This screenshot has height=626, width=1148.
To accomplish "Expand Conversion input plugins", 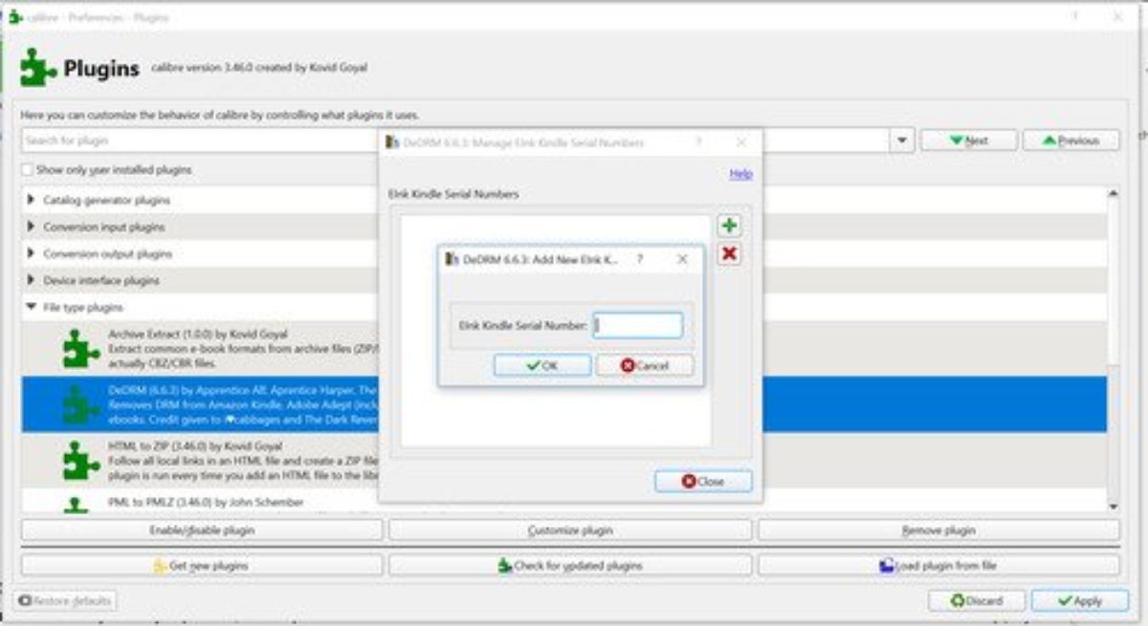I will [x=32, y=227].
